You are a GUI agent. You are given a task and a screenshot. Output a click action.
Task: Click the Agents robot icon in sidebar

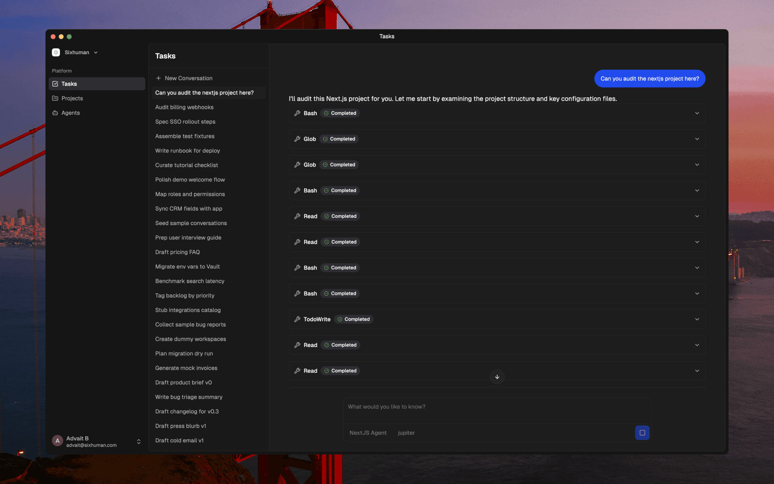point(55,113)
